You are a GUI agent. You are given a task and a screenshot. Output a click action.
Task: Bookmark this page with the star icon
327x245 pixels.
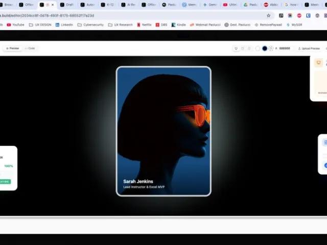click(269, 15)
